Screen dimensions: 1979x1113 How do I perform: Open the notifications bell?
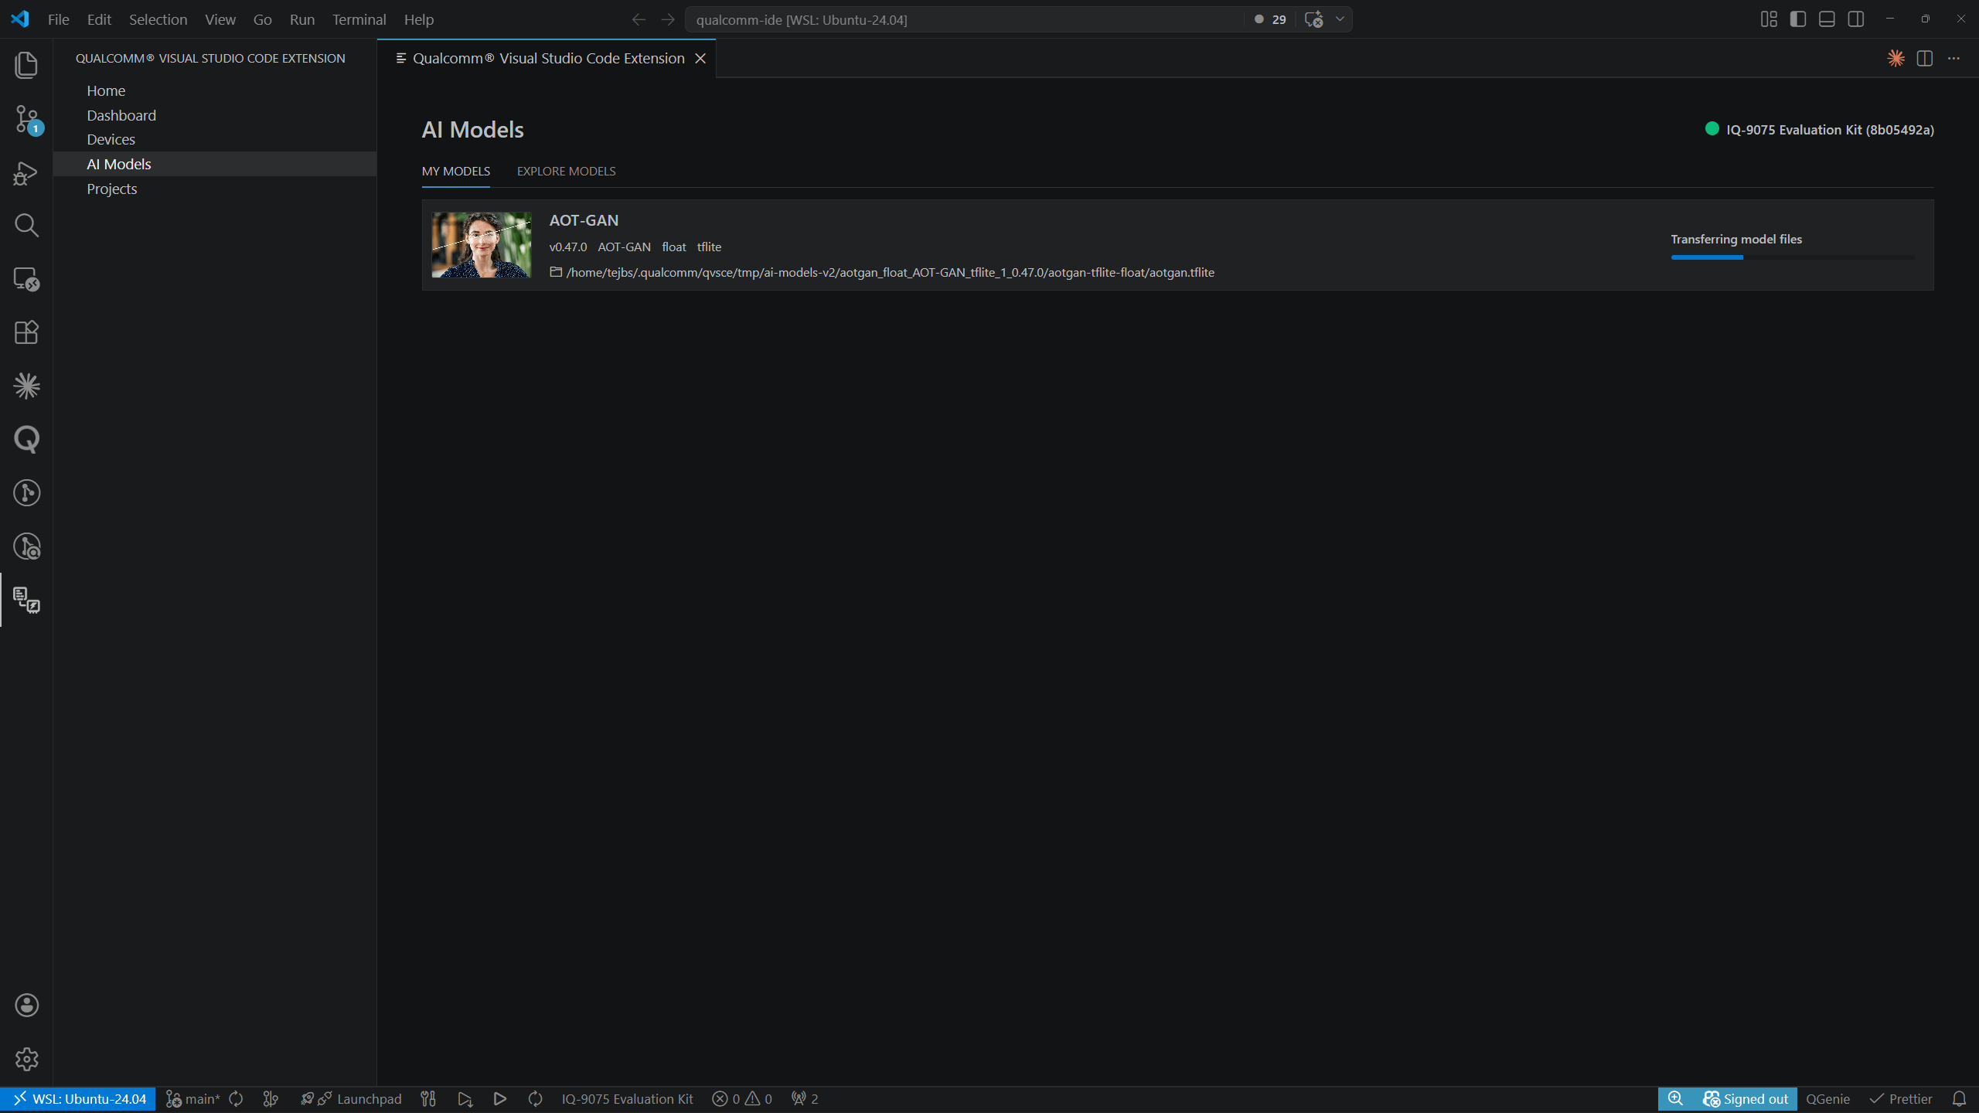coord(1959,1099)
